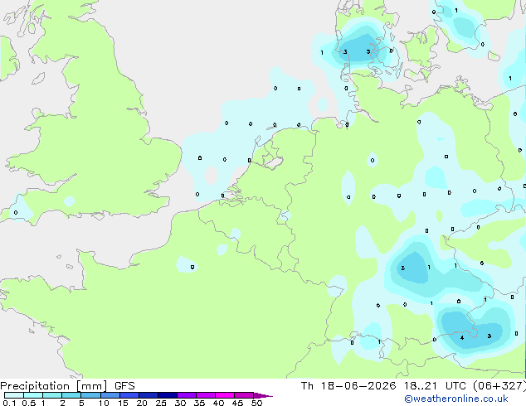Click the legend swatch between 0.5 and 1
The height and width of the screenshot is (406, 526).
[33, 395]
